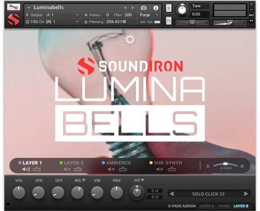Screen dimensions: 260x211
Task: Open the Purge dropdown menu
Action: pos(149,15)
